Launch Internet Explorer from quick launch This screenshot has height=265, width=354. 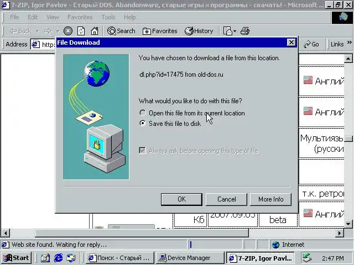58,258
